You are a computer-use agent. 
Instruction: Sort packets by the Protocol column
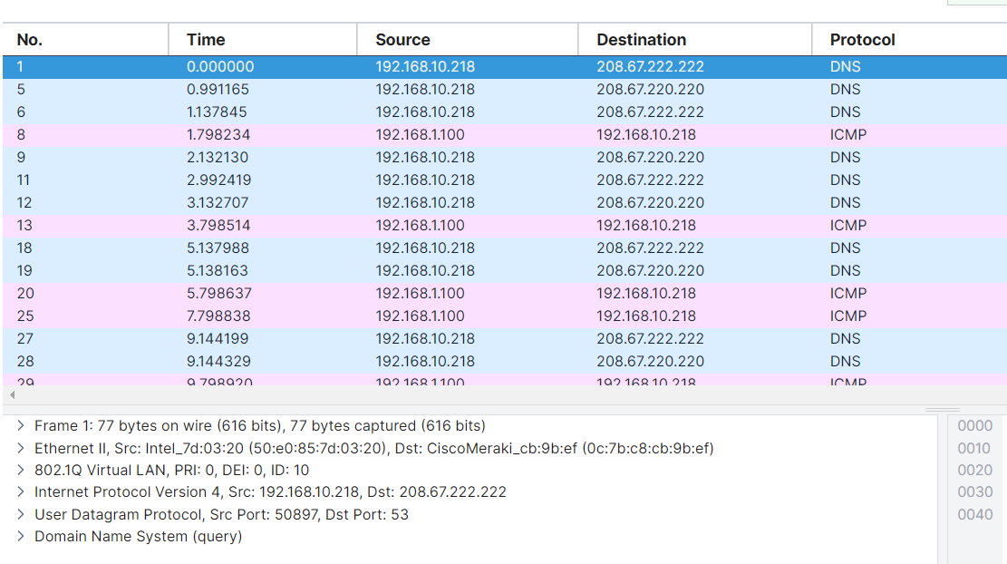click(x=862, y=40)
